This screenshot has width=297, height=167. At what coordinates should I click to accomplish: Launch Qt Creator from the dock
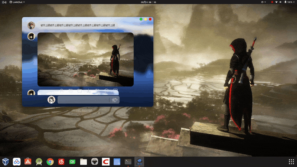[72, 162]
